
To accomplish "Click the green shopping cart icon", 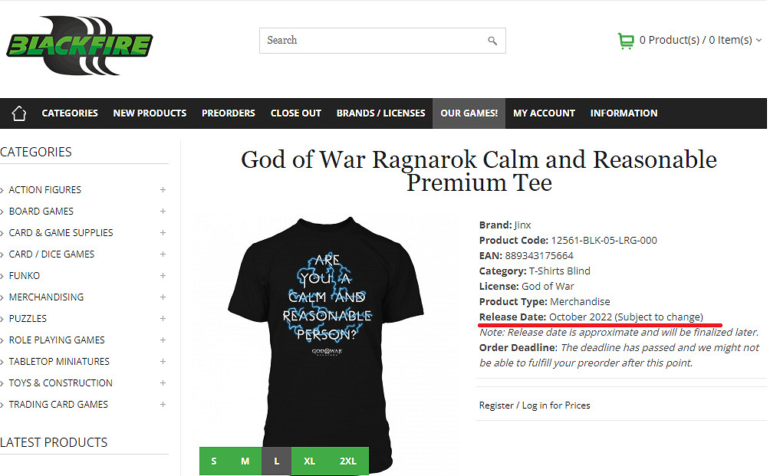I will [x=626, y=41].
